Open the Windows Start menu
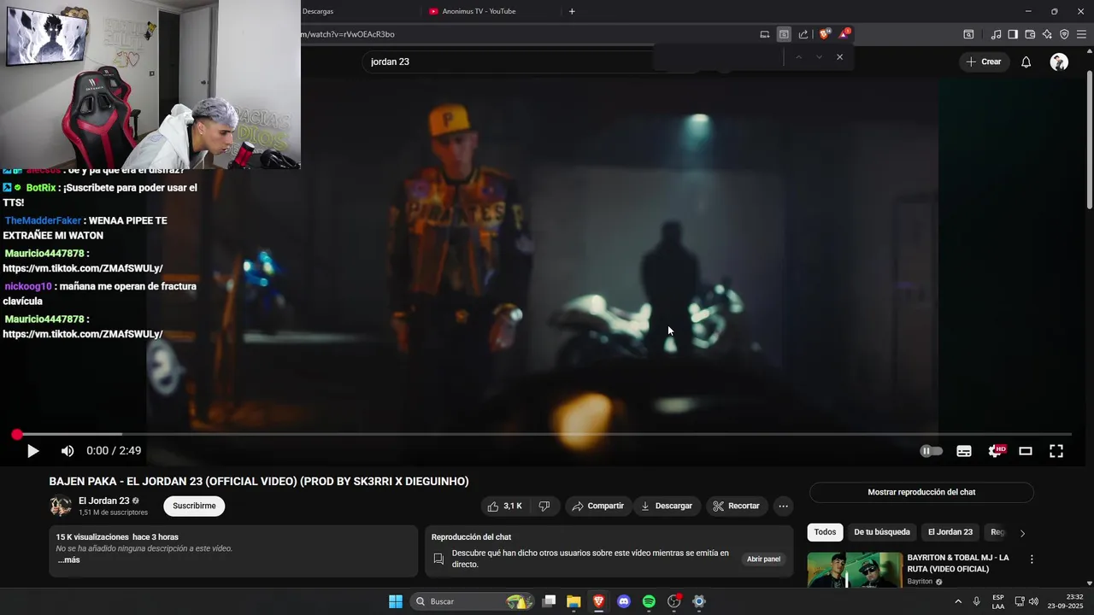Image resolution: width=1094 pixels, height=615 pixels. 396,601
